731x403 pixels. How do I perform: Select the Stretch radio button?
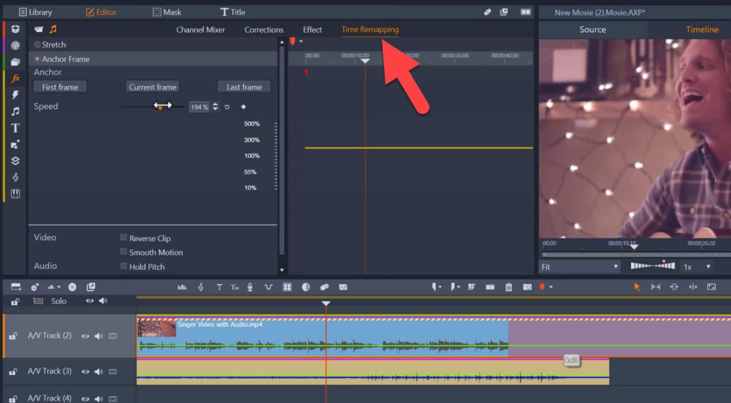pos(37,44)
